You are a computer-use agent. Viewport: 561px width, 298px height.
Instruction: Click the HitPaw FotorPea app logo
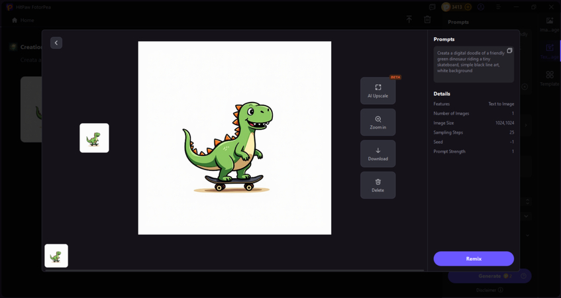tap(10, 7)
